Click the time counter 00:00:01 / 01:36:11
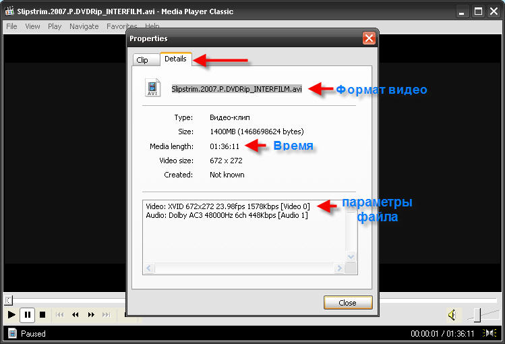This screenshot has height=344, width=505. (442, 333)
